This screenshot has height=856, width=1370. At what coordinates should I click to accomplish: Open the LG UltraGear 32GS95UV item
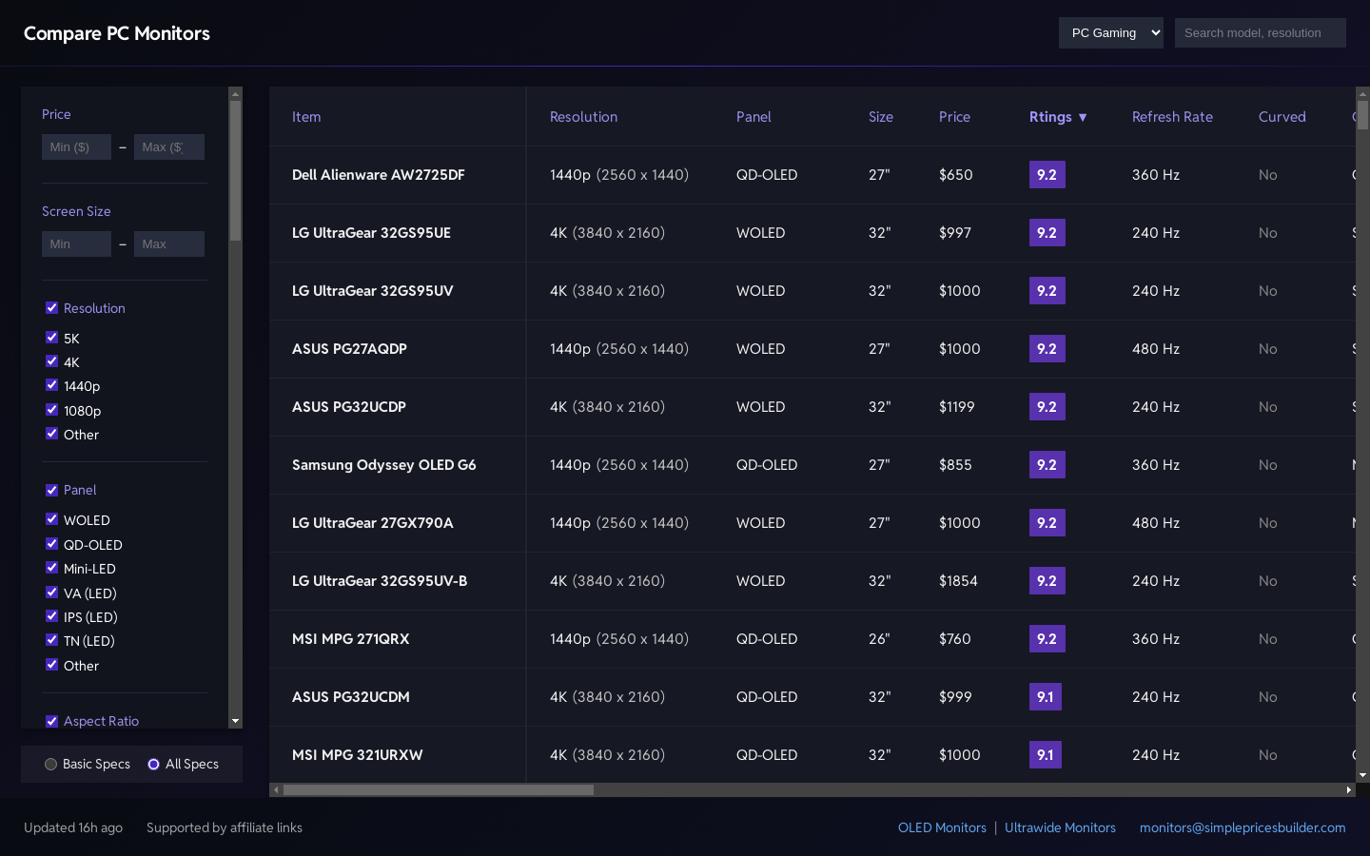tap(372, 291)
